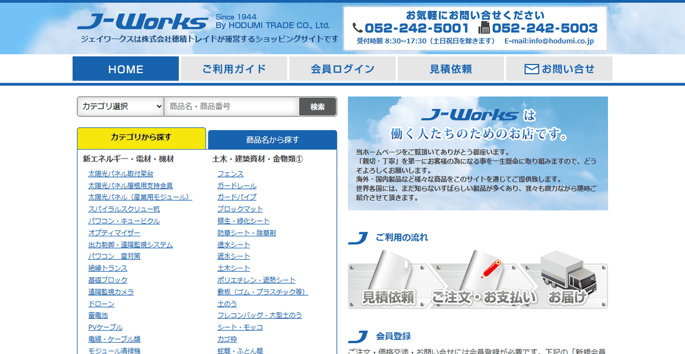This screenshot has width=685, height=354.
Task: Click the phone icon beside 052-242-5001
Action: [358, 26]
